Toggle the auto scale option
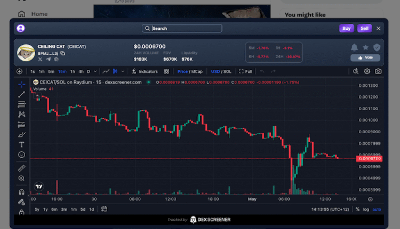The image size is (400, 229). coord(377,209)
